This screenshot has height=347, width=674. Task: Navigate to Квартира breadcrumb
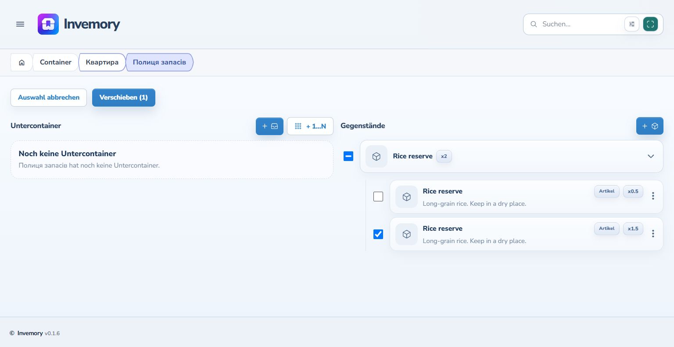point(102,62)
